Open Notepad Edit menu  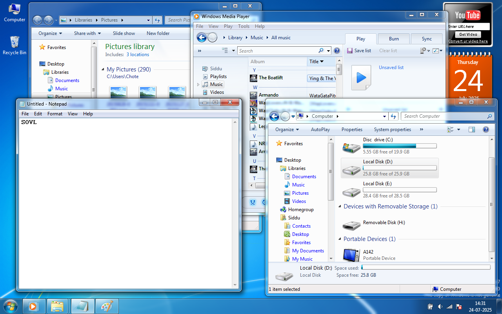[x=38, y=114]
